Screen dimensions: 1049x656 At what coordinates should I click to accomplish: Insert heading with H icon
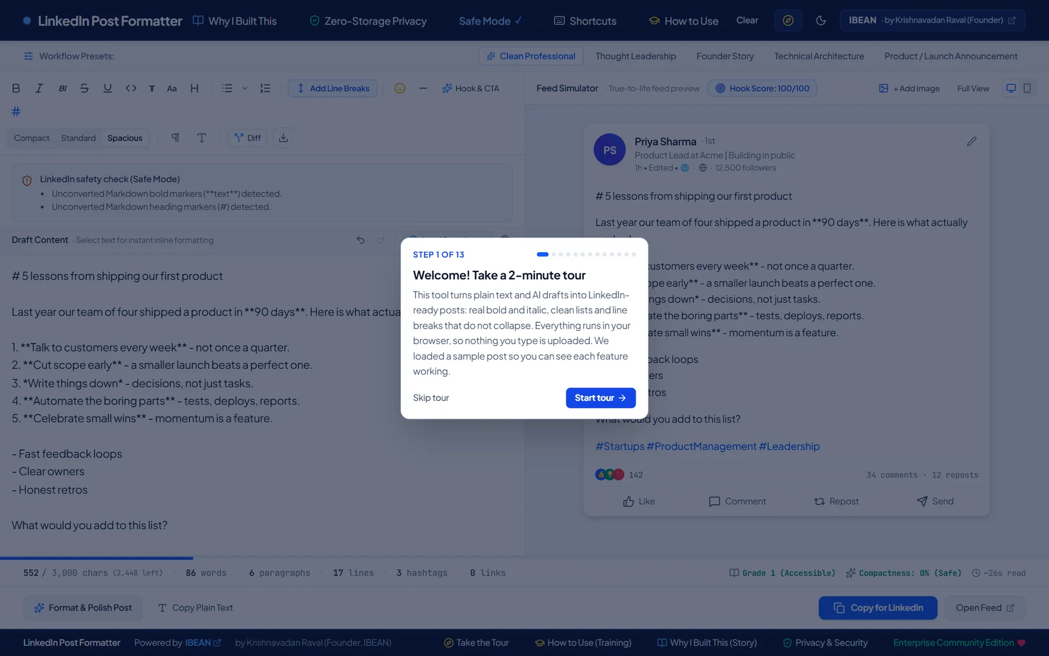point(194,89)
